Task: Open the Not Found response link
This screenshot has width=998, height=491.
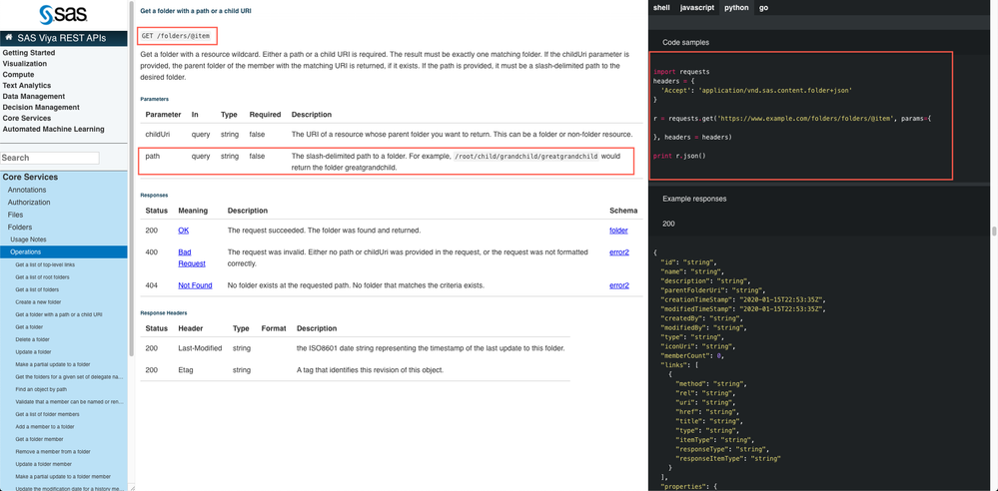Action: tap(195, 285)
